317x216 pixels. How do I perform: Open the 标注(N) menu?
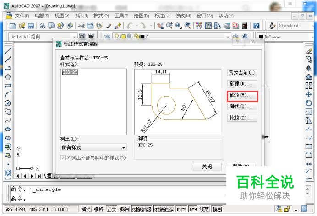point(162,16)
